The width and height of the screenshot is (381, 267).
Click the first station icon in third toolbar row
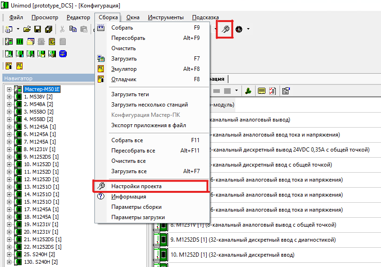[x=9, y=53]
